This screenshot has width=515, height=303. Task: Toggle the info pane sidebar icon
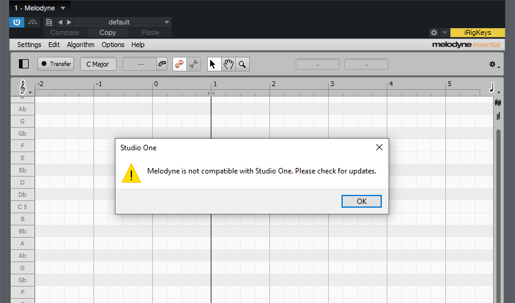tap(24, 64)
